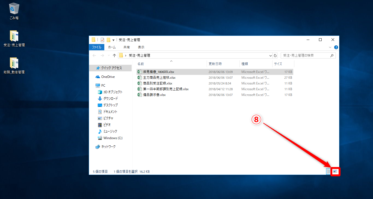This screenshot has width=373, height=199.
Task: Open Explorer help with the question mark
Action: 336,47
